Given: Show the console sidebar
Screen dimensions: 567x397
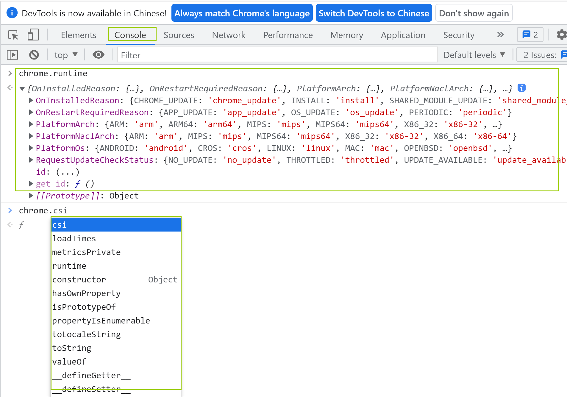Looking at the screenshot, I should tap(12, 55).
